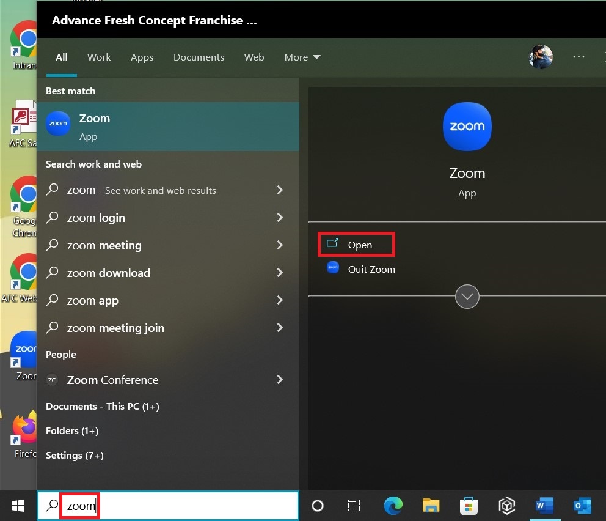This screenshot has width=606, height=521.
Task: Click the AFC Web desktop shortcut
Action: pyautogui.click(x=20, y=278)
